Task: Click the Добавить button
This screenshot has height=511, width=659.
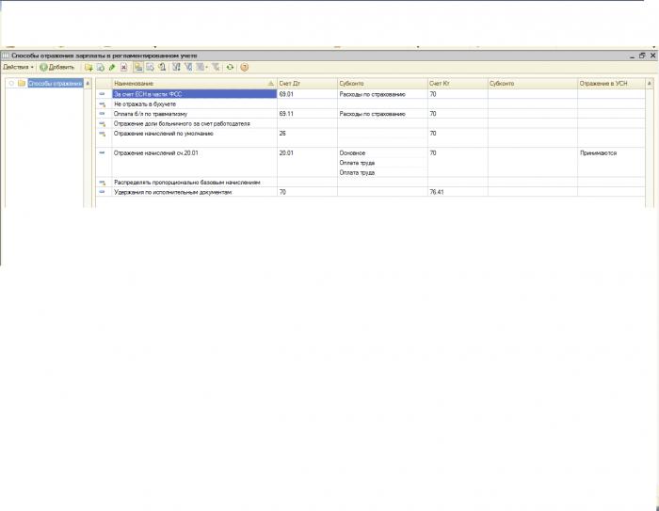Action: coord(57,67)
